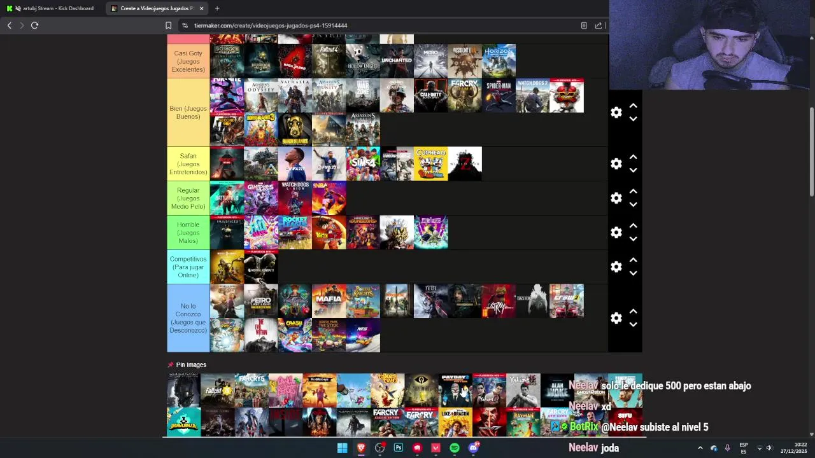The width and height of the screenshot is (815, 458).
Task: Click the page vertical scrollbar thumb
Action: click(x=811, y=151)
